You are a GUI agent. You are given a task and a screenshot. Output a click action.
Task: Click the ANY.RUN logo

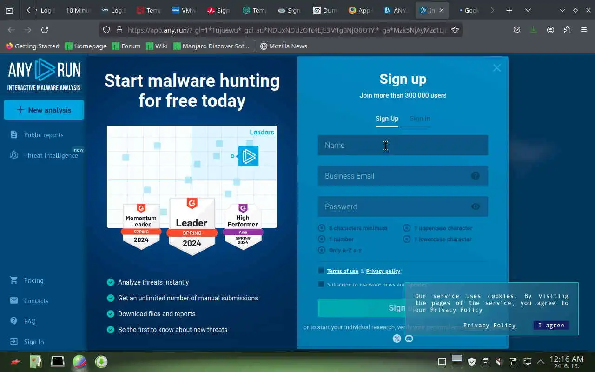tap(44, 74)
